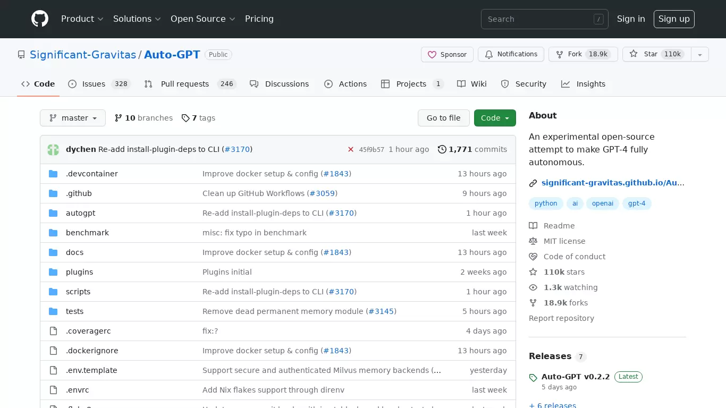Click the folder icon for .devcontainer
The height and width of the screenshot is (408, 726).
53,174
